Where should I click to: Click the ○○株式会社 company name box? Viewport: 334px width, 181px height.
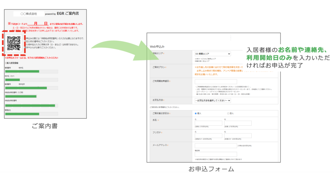click(29, 14)
